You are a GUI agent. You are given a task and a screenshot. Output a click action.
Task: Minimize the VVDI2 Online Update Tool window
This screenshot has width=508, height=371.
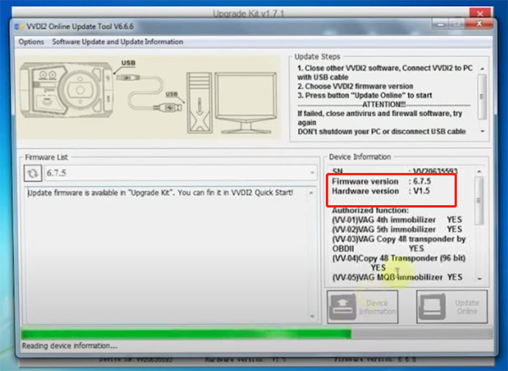point(440,24)
